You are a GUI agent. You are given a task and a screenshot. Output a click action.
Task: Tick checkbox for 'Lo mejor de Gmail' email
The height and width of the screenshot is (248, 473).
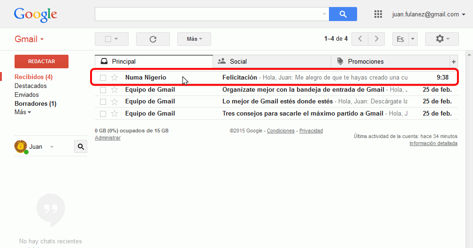coord(103,102)
